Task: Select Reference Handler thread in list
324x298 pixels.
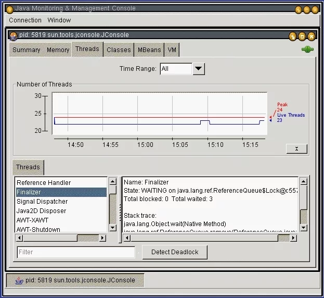Action: 61,183
